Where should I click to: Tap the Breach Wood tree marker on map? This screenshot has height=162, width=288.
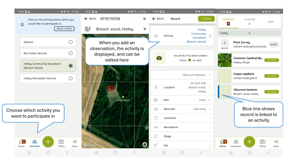[123, 97]
